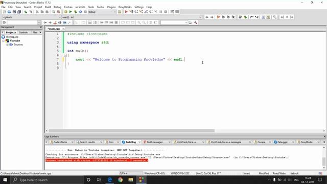Start debugging with the red arrow icon
The image size is (327, 184).
coord(126,12)
